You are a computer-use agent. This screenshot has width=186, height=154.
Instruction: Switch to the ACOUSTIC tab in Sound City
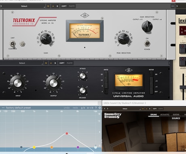[165, 115]
